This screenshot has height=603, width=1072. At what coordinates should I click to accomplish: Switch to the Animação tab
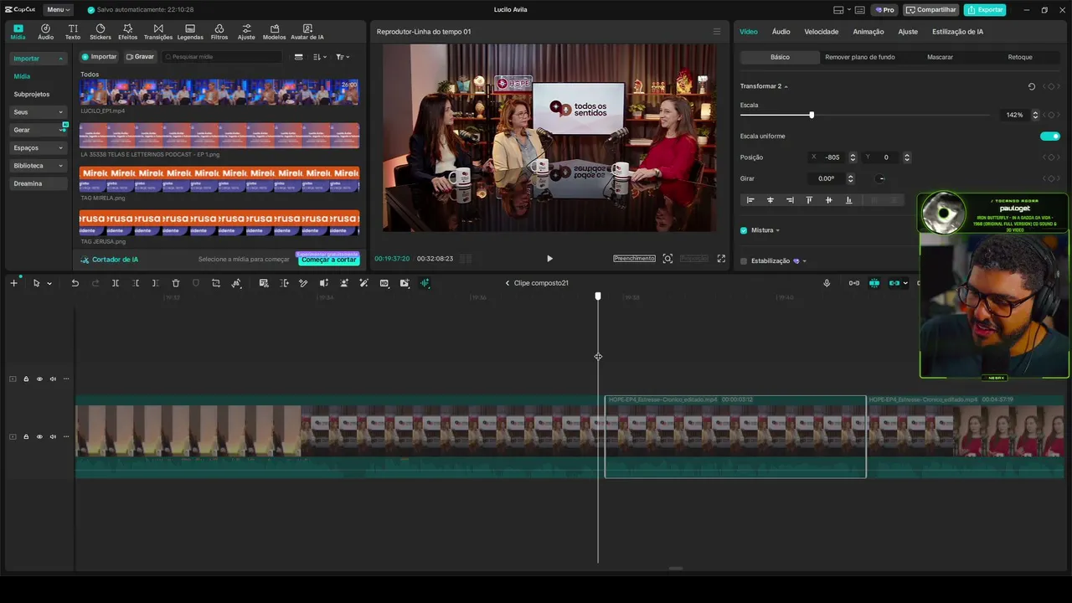(868, 32)
